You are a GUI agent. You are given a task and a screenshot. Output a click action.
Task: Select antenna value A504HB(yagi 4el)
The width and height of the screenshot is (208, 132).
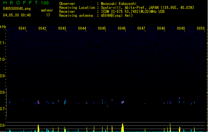[117, 16]
